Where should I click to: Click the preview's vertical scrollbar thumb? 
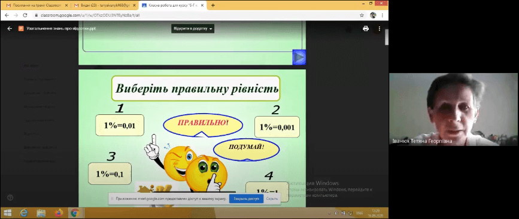386,36
